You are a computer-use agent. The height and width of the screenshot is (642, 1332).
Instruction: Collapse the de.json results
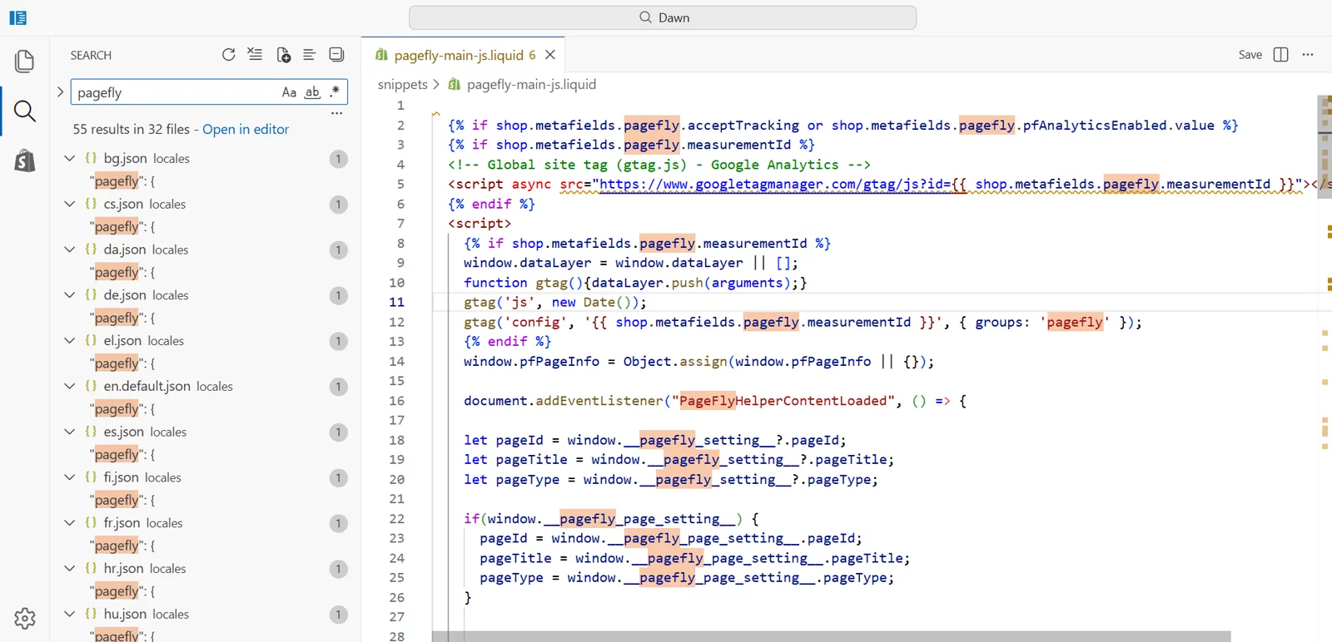[70, 295]
